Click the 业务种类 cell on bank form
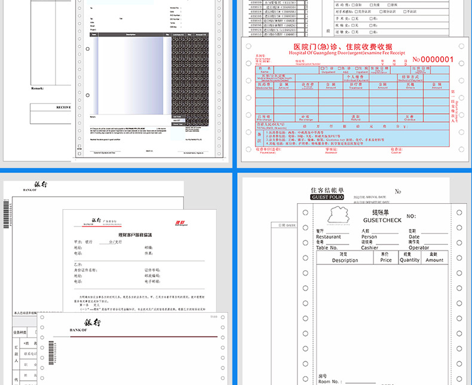This screenshot has height=385, width=472. [20, 332]
